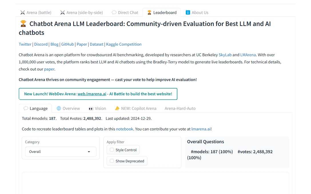Click the 'Last updated: 2024-12-29' text
The width and height of the screenshot is (311, 194).
click(x=128, y=118)
